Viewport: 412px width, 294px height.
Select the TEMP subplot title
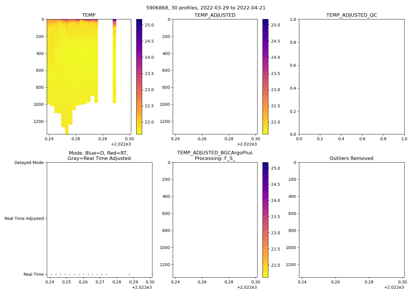89,15
